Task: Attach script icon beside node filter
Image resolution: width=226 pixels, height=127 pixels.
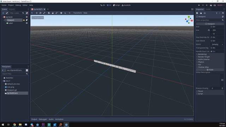Action: (x=27, y=13)
